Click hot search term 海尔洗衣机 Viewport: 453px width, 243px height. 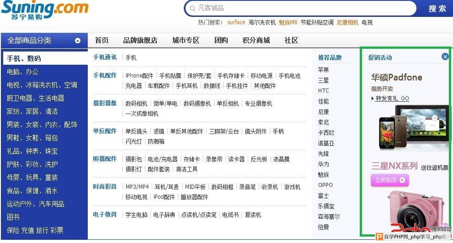click(262, 22)
